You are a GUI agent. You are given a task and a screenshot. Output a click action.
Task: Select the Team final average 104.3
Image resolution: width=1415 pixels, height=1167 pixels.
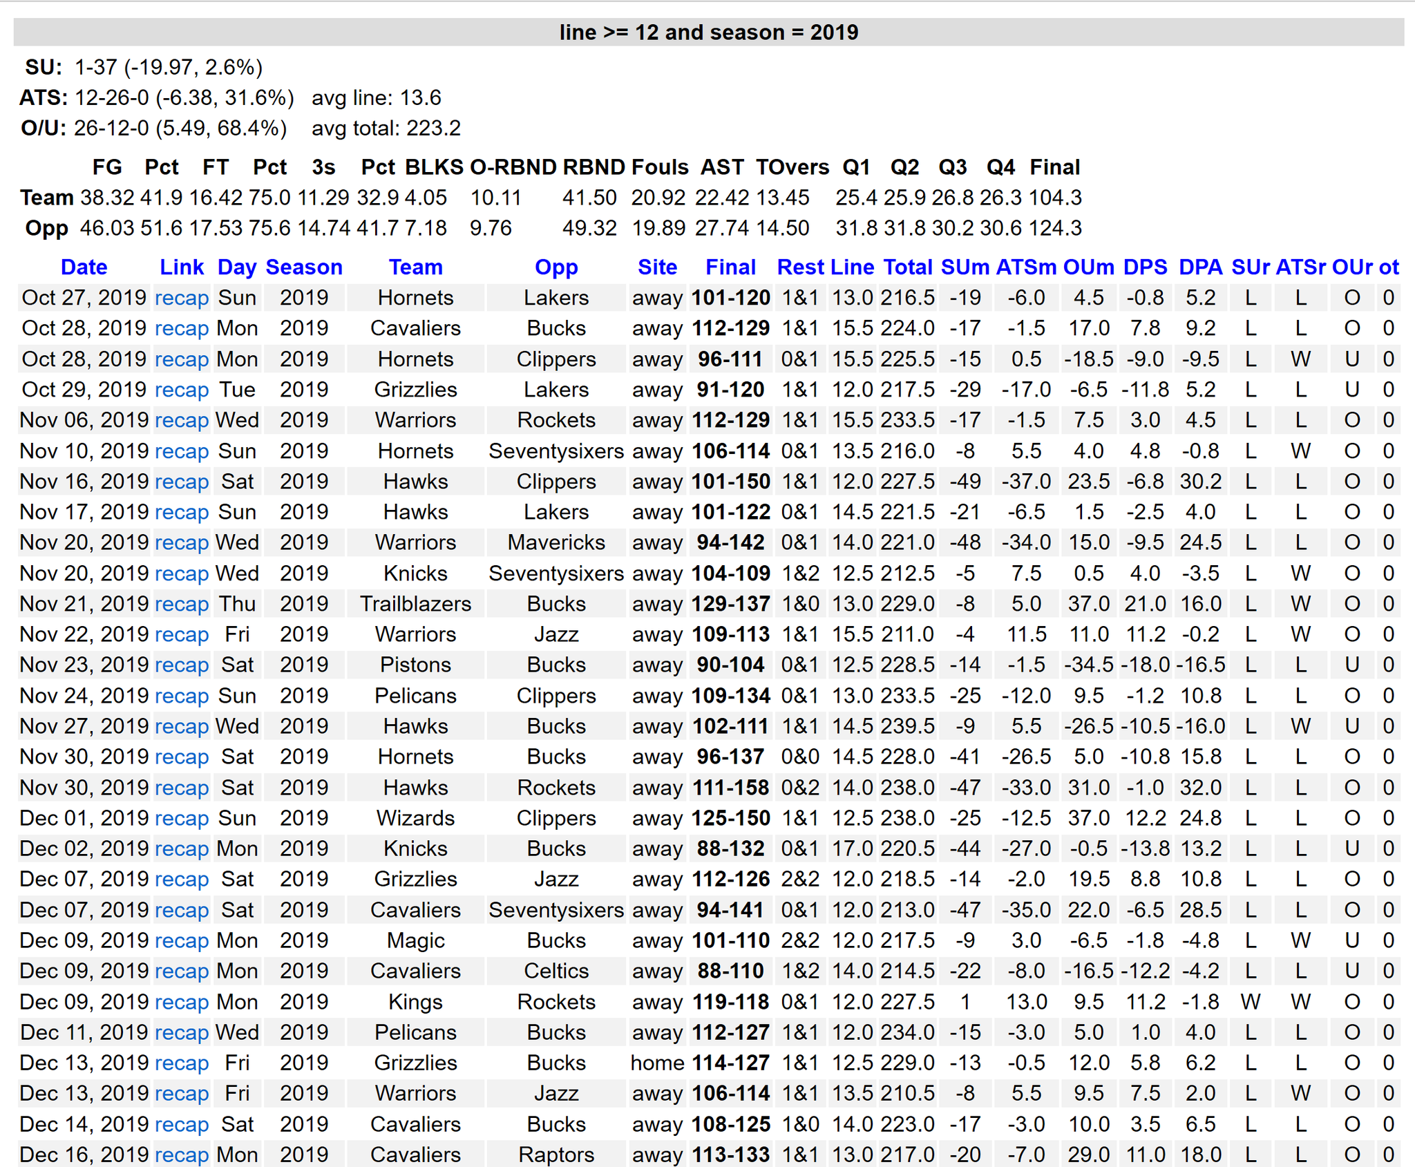pos(1055,198)
